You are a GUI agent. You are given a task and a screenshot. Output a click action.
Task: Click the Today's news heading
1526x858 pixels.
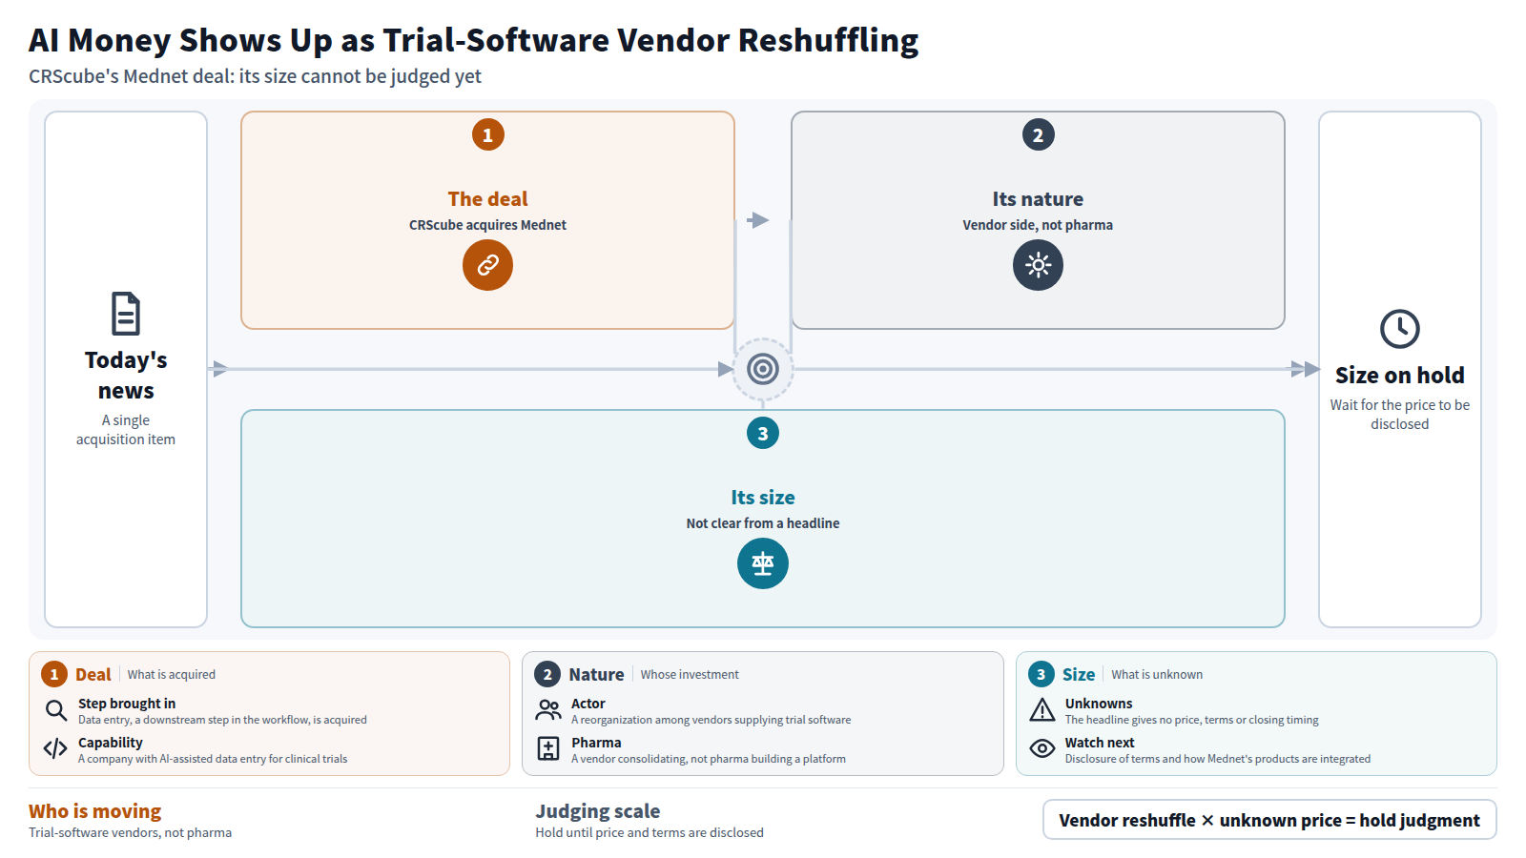click(x=126, y=376)
